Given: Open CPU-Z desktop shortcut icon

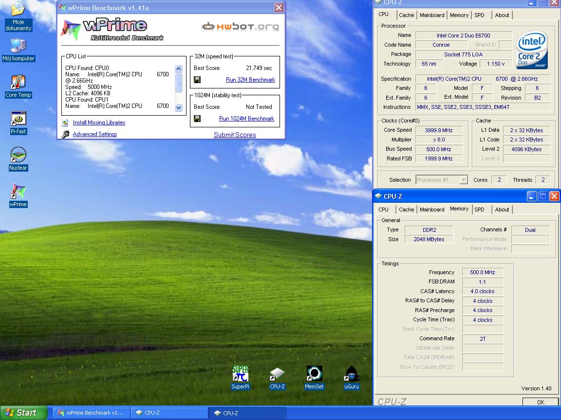Looking at the screenshot, I should pos(277,378).
